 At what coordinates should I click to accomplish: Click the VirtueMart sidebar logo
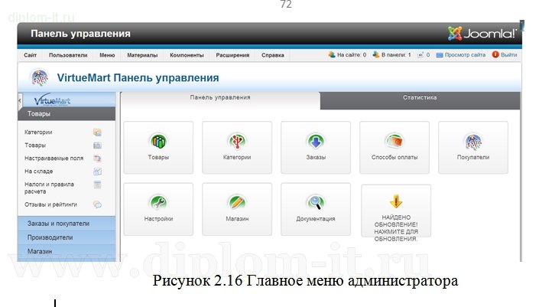pos(52,100)
